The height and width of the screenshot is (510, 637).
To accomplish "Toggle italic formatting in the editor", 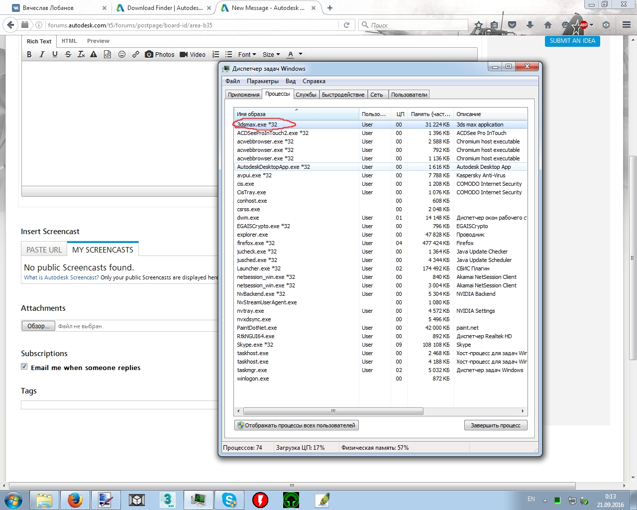I will 42,54.
